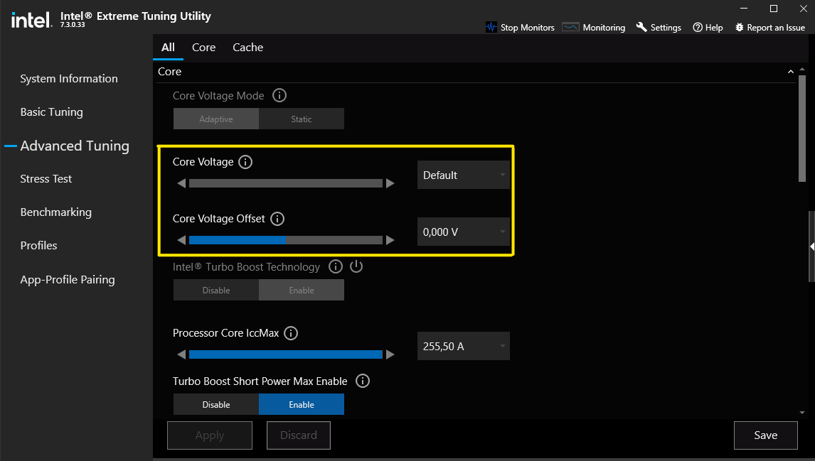Click the vertical scrollbar thumb

tap(802, 129)
